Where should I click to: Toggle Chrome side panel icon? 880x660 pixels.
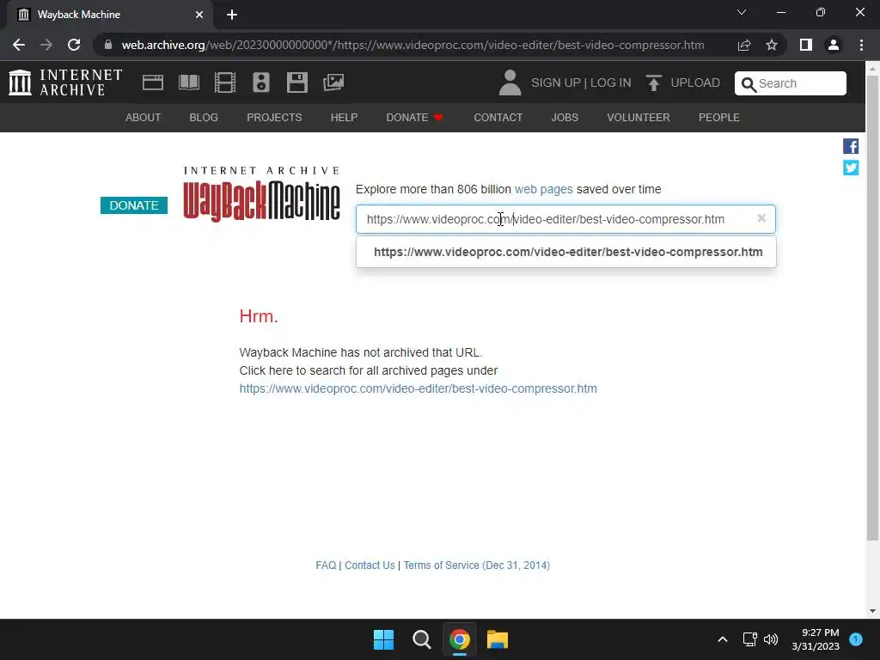point(805,45)
